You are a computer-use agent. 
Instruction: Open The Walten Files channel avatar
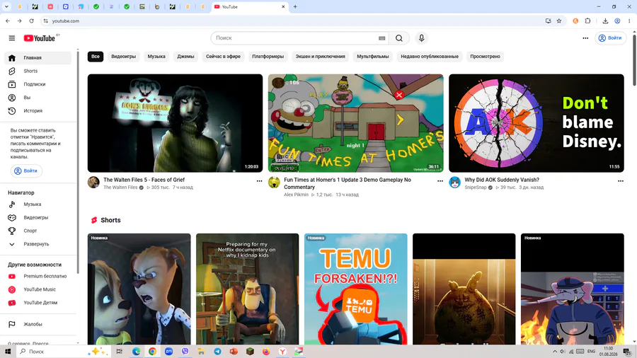93,183
